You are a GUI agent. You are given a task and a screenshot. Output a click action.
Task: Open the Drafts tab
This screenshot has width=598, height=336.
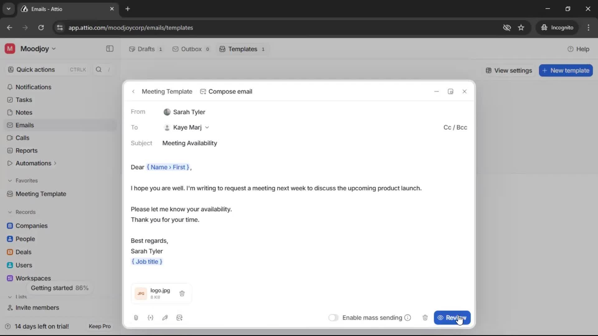[146, 49]
